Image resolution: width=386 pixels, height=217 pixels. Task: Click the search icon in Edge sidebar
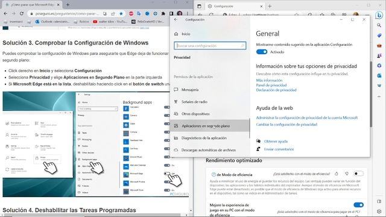coord(379,25)
